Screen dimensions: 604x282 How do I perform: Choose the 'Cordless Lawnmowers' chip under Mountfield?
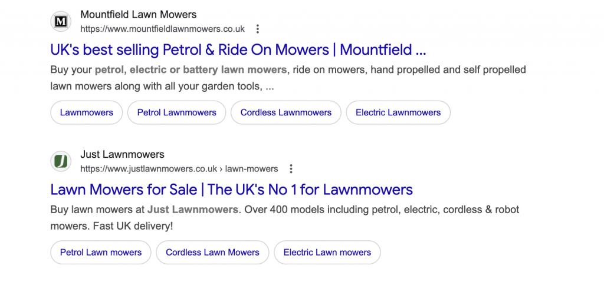[x=285, y=112]
